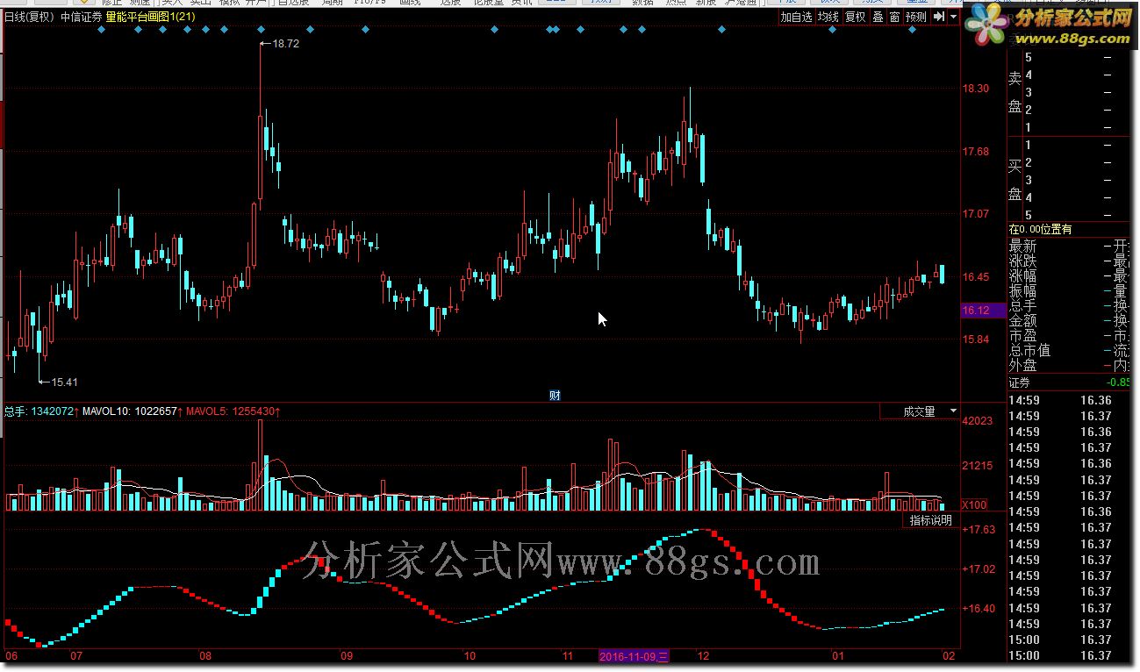1140x672 pixels.
Task: Click the 在0.00位置有 status text
Action: click(x=1040, y=230)
